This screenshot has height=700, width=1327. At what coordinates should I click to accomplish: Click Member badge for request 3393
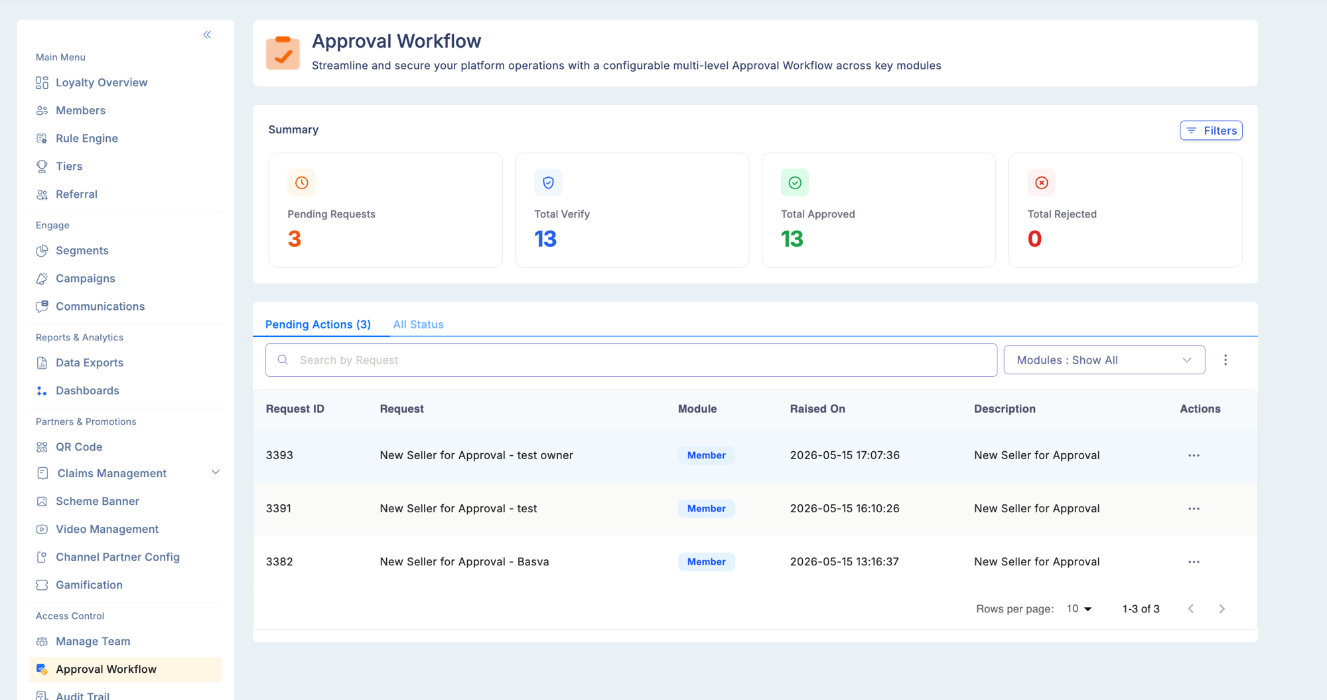706,455
